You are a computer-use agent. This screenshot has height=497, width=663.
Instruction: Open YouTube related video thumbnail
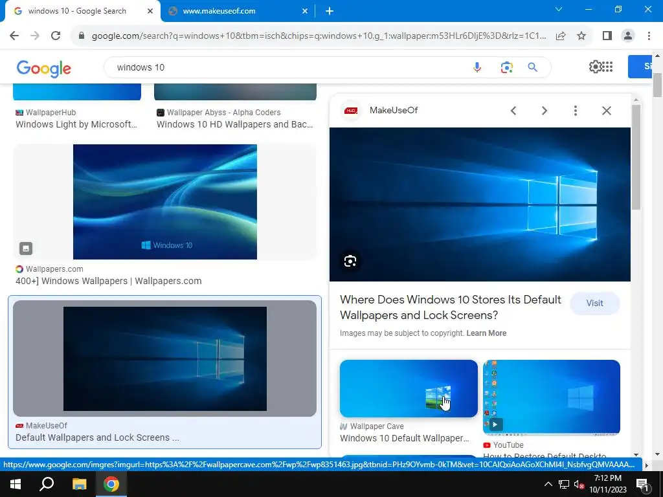point(552,397)
